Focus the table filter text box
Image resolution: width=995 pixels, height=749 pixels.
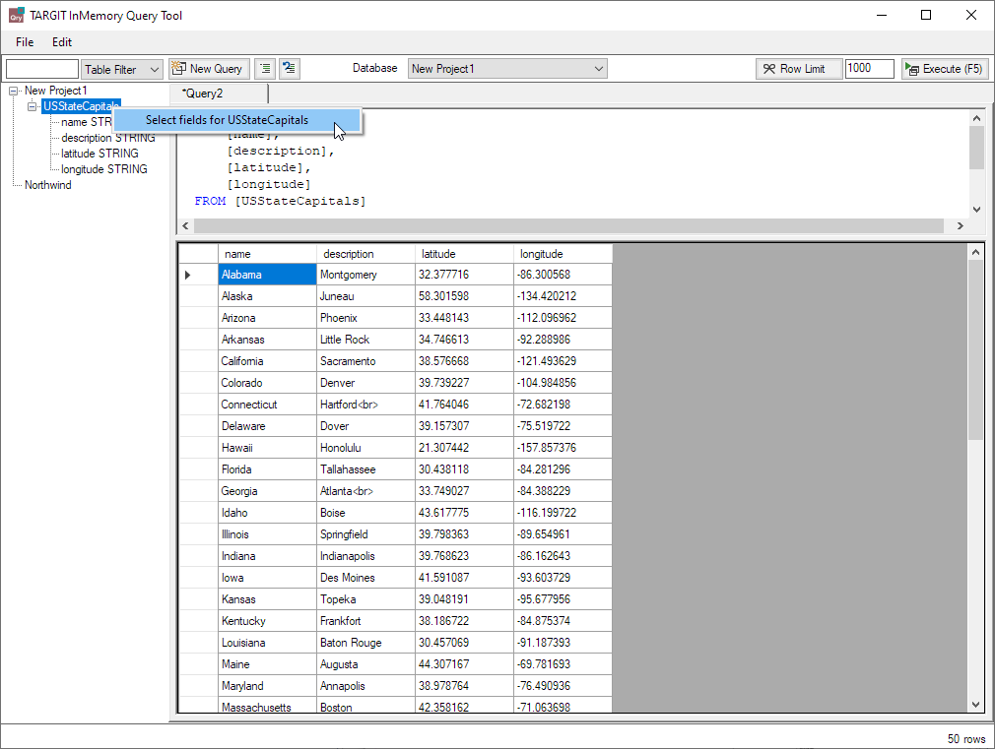[x=42, y=69]
